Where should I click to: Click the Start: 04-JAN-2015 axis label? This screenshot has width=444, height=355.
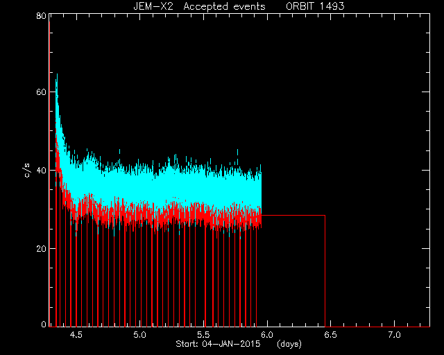click(218, 344)
